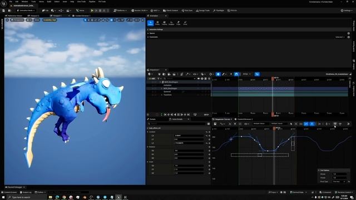Select the Poses tool in Animation panel
The height and width of the screenshot is (200, 356).
pyautogui.click(x=157, y=23)
